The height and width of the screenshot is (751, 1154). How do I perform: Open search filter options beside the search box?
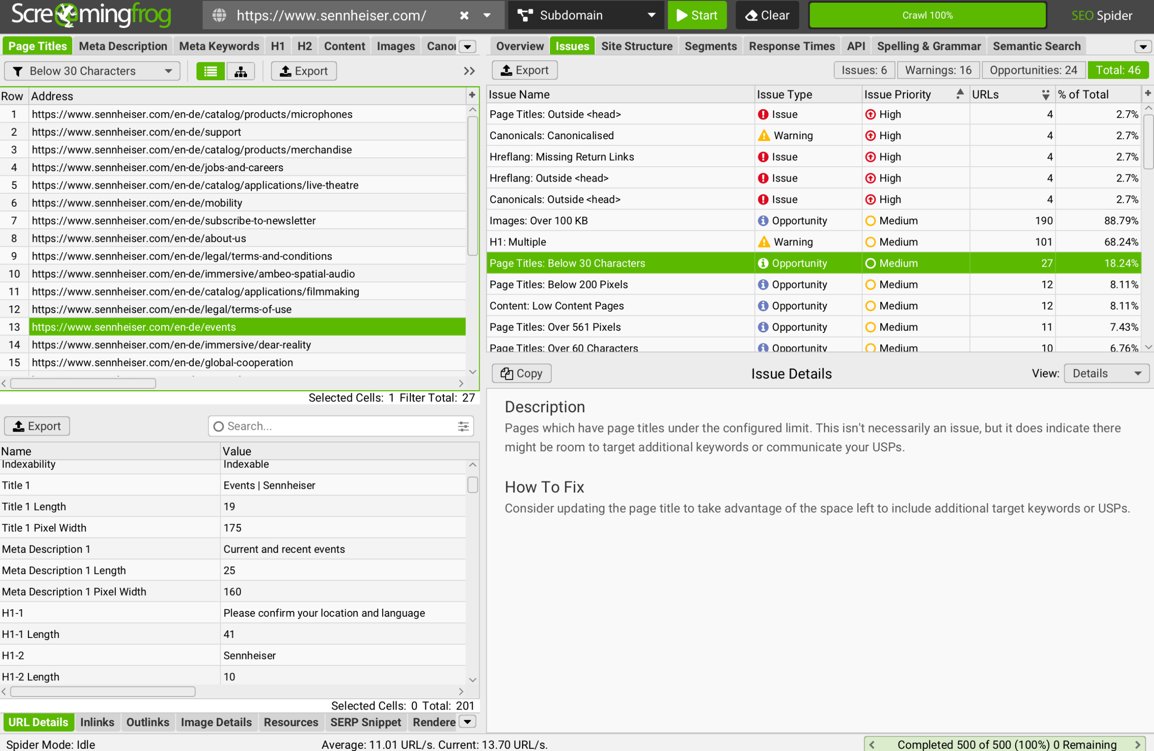463,426
